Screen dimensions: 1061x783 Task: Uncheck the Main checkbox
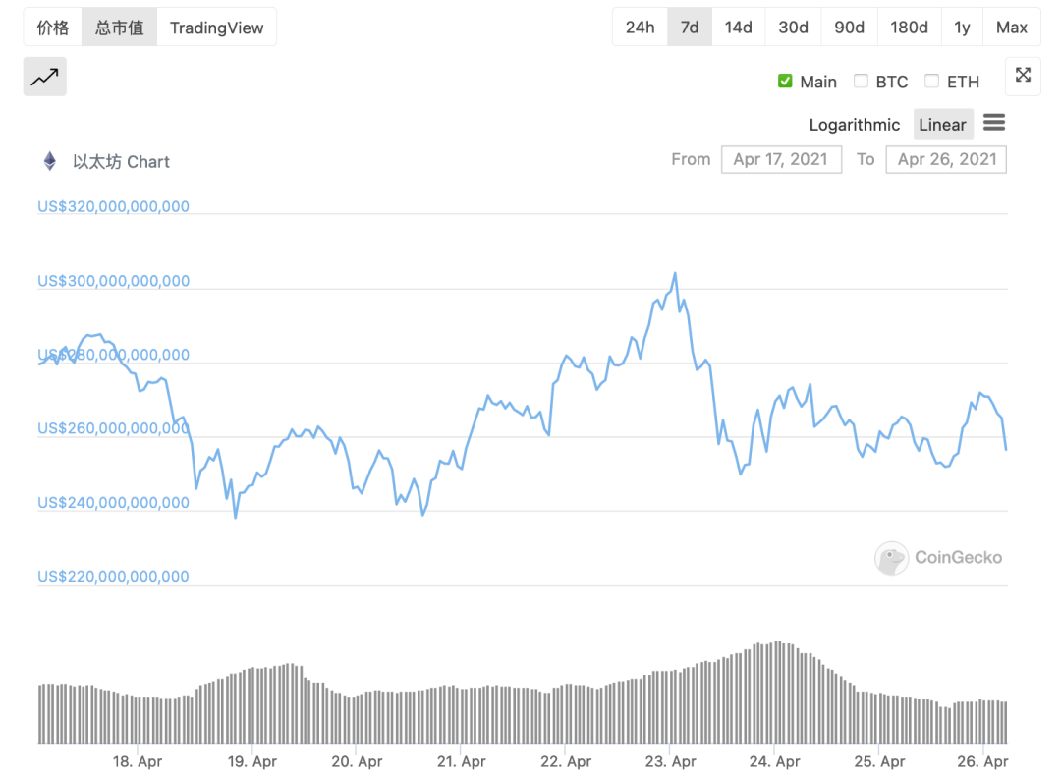[785, 82]
